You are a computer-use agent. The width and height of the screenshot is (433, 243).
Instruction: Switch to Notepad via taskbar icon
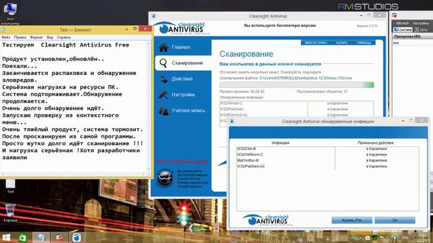coord(41,238)
